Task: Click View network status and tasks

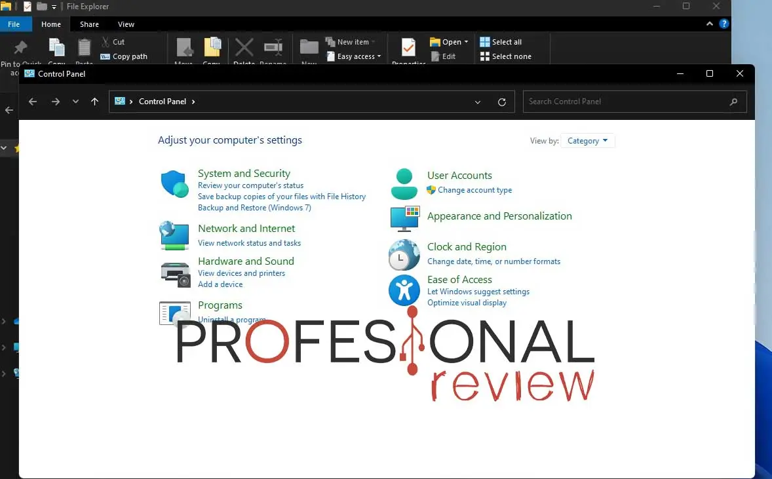Action: point(249,243)
